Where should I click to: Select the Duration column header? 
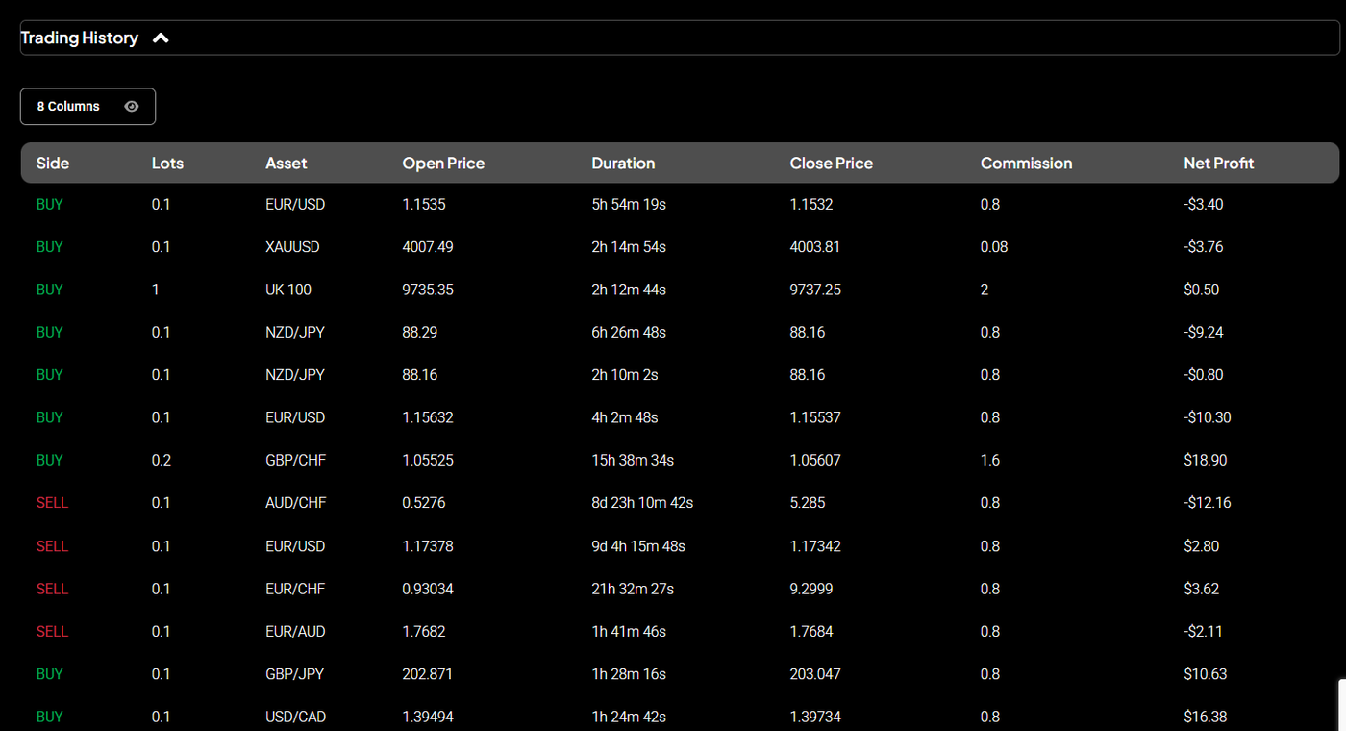pos(623,164)
